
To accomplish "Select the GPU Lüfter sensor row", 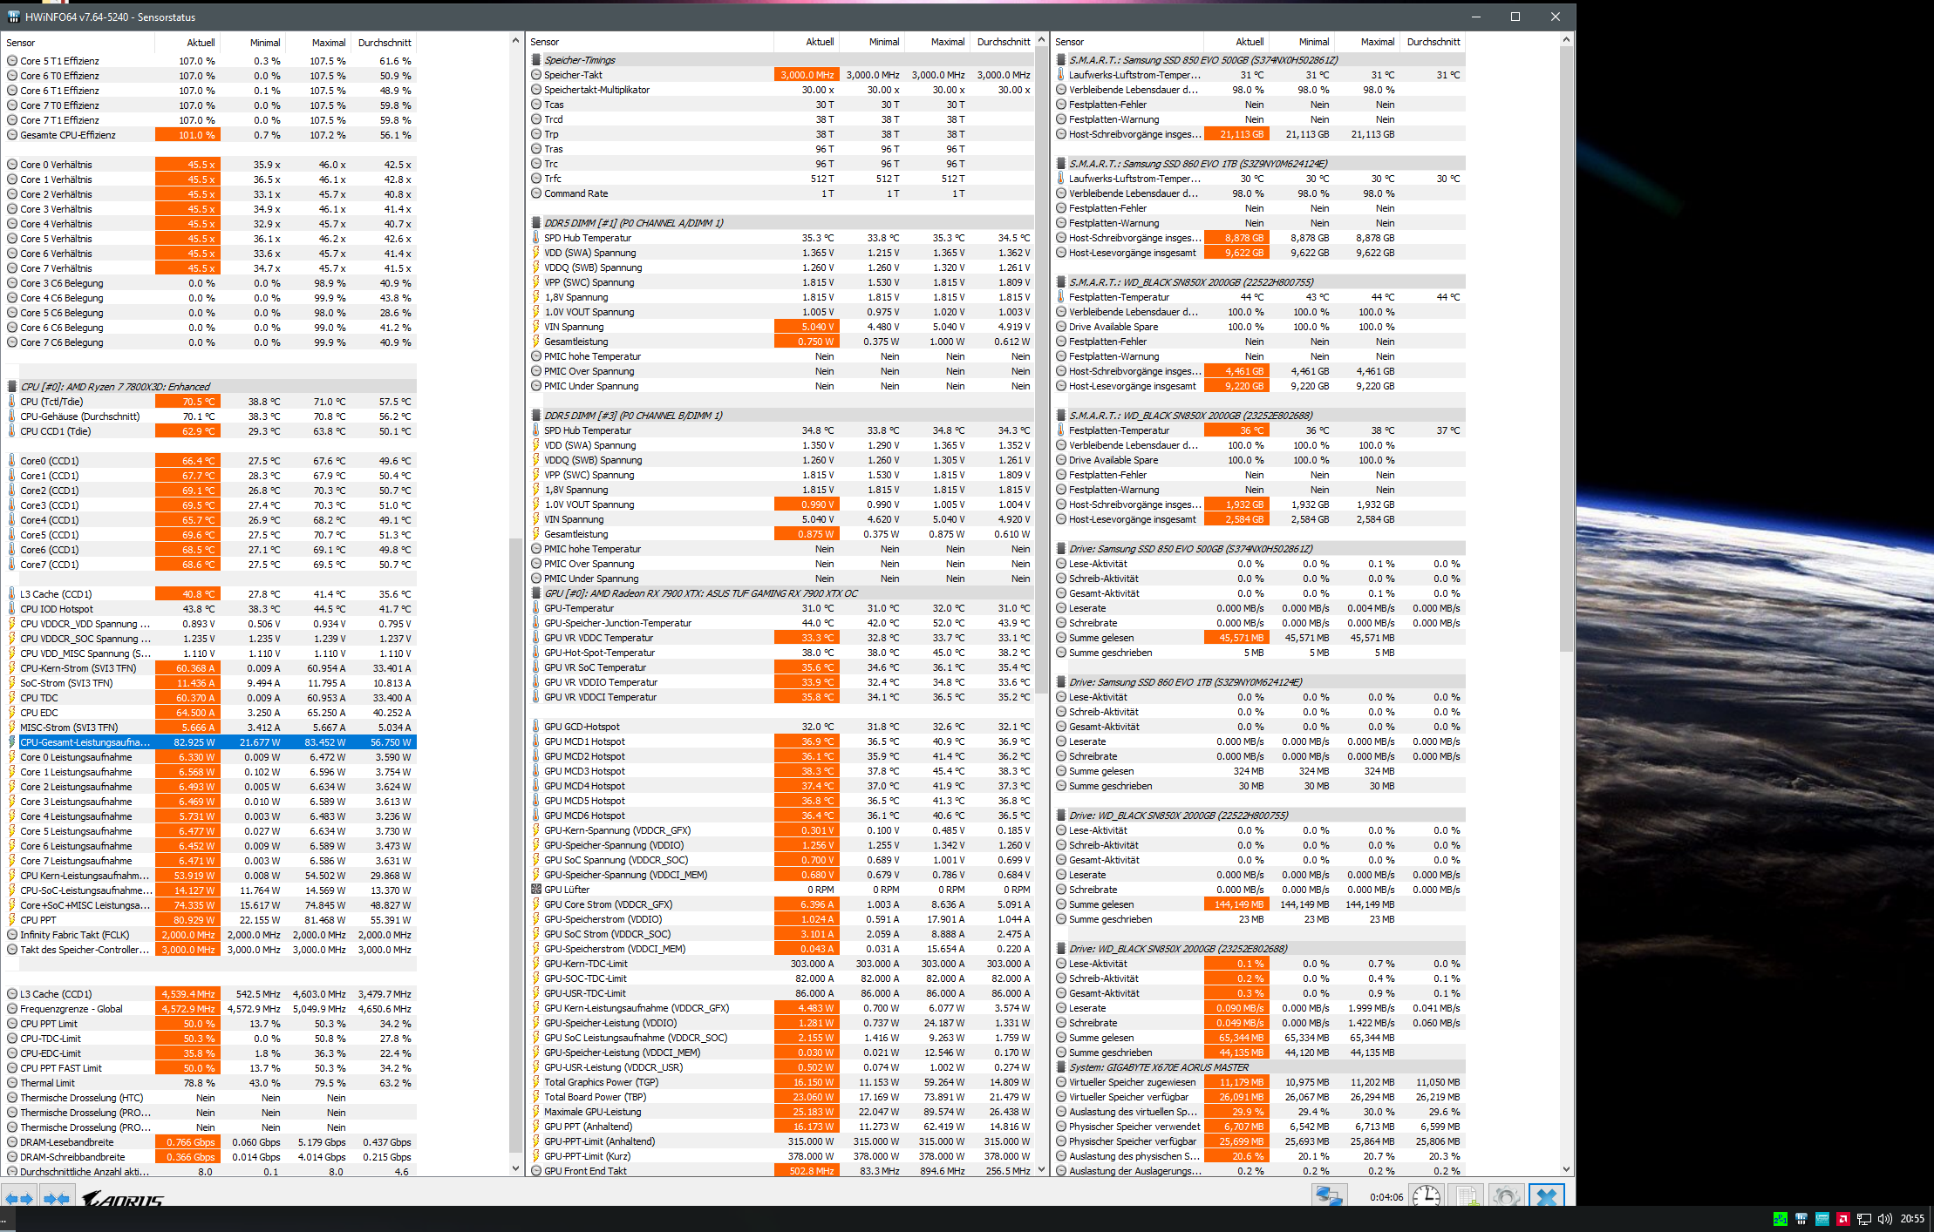I will point(567,890).
